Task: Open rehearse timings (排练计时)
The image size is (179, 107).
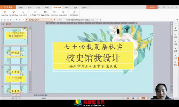Action: pyautogui.click(x=54, y=13)
